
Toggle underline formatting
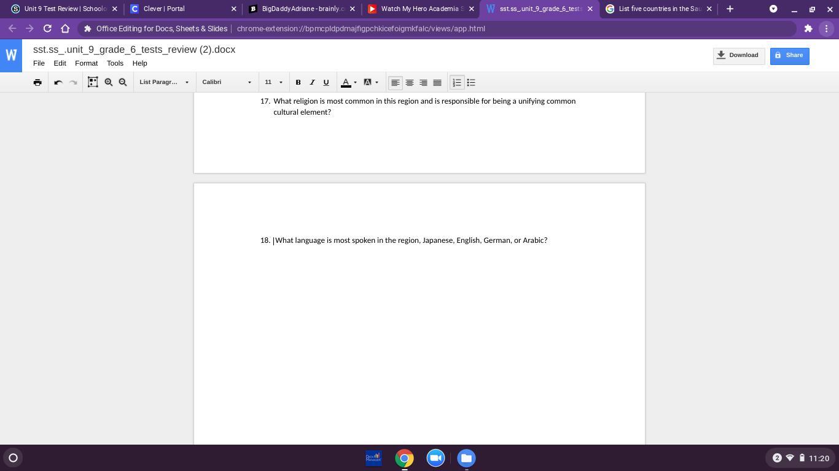(326, 82)
